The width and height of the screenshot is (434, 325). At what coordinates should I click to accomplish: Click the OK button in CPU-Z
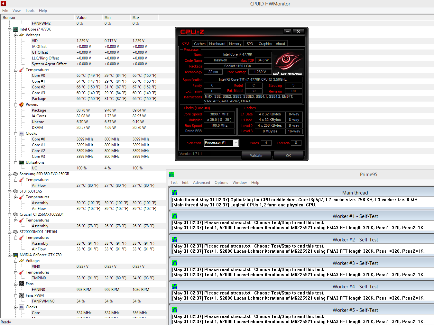click(x=288, y=156)
